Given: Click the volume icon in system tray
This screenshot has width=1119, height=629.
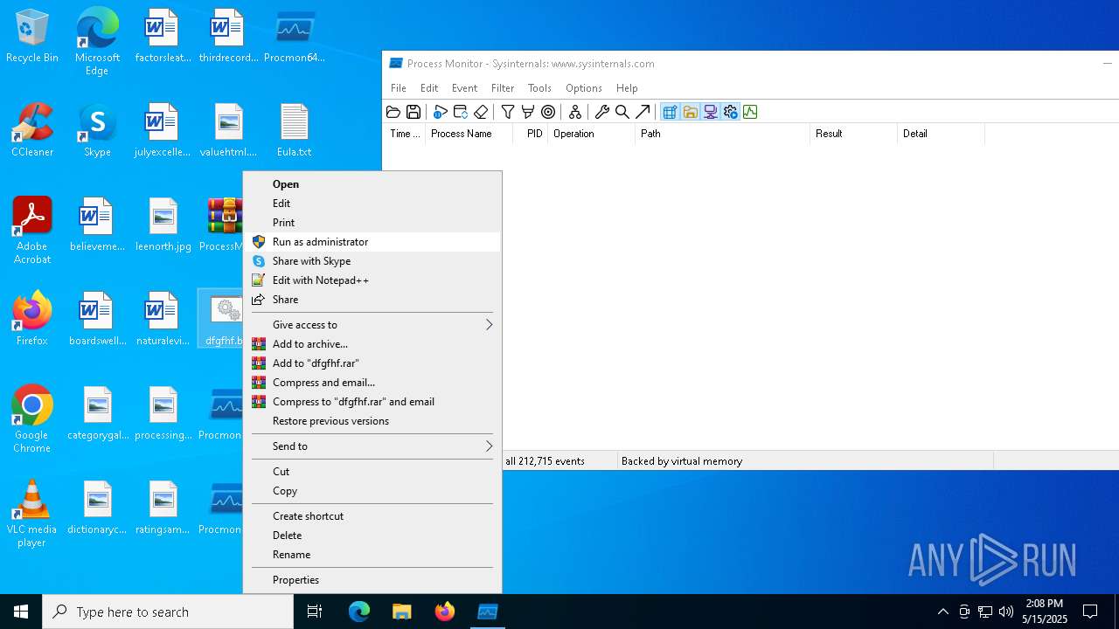Looking at the screenshot, I should click(1006, 612).
